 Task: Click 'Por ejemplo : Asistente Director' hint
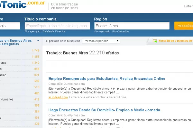point(45,31)
